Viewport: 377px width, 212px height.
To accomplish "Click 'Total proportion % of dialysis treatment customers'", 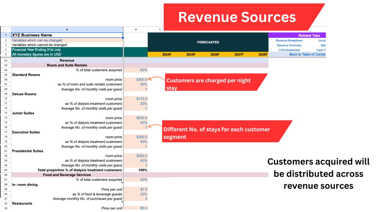I will (x=80, y=170).
